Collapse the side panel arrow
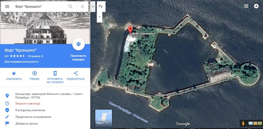The height and width of the screenshot is (129, 263). click(x=93, y=6)
